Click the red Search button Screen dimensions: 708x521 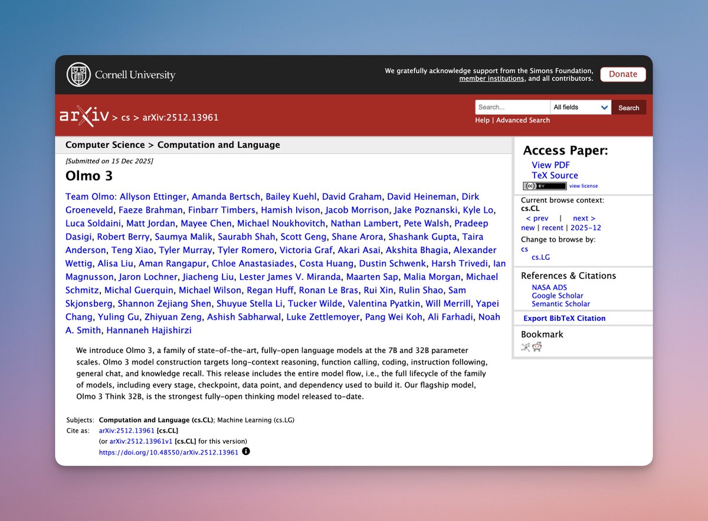(628, 107)
